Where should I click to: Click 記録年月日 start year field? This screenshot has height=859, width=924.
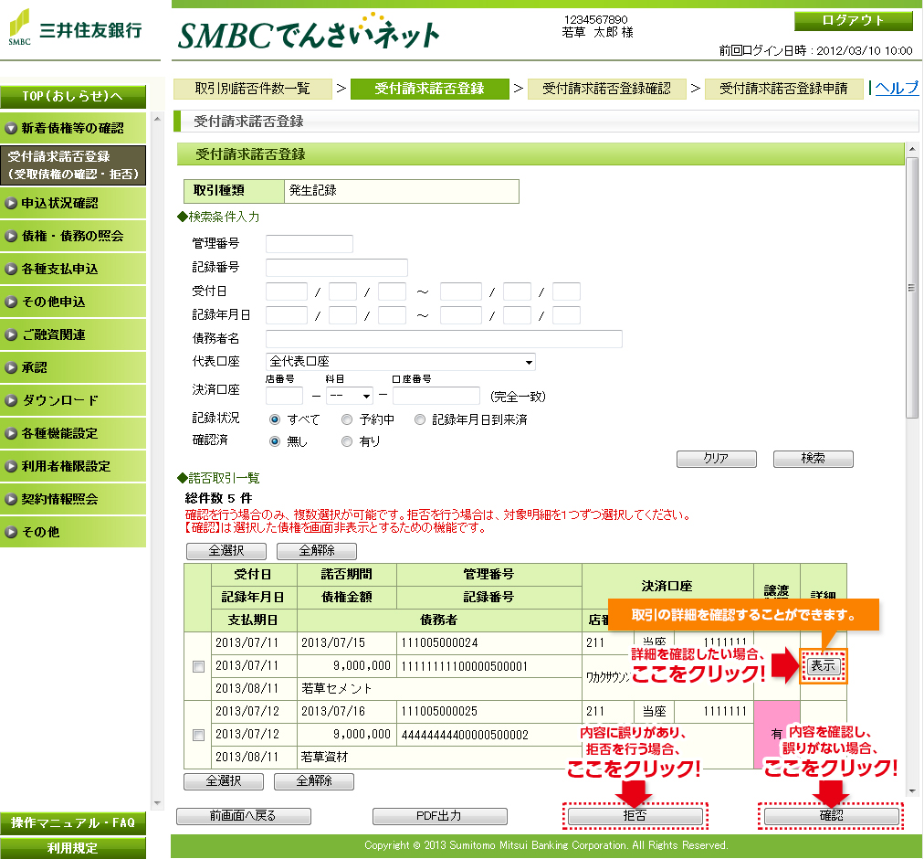coord(287,315)
